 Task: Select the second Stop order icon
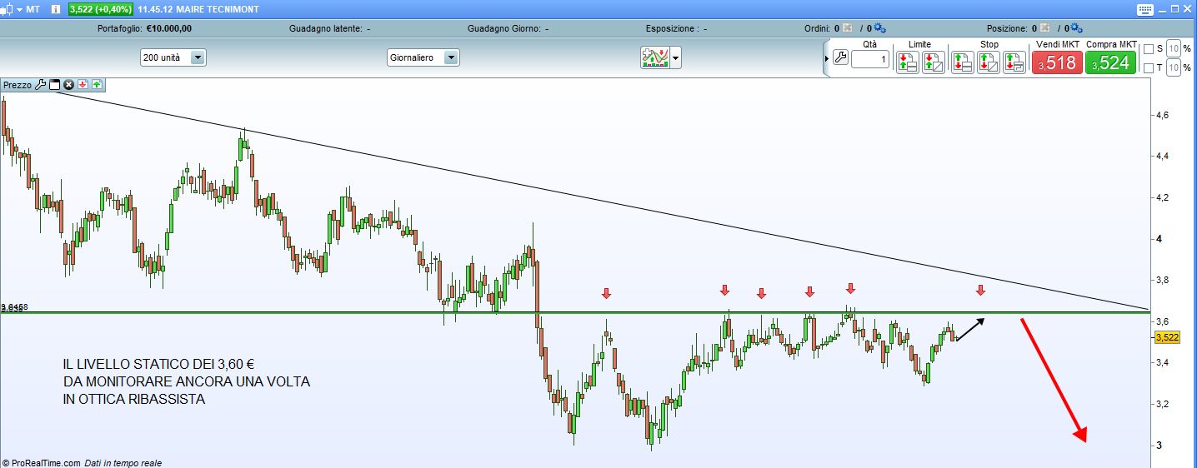[989, 62]
